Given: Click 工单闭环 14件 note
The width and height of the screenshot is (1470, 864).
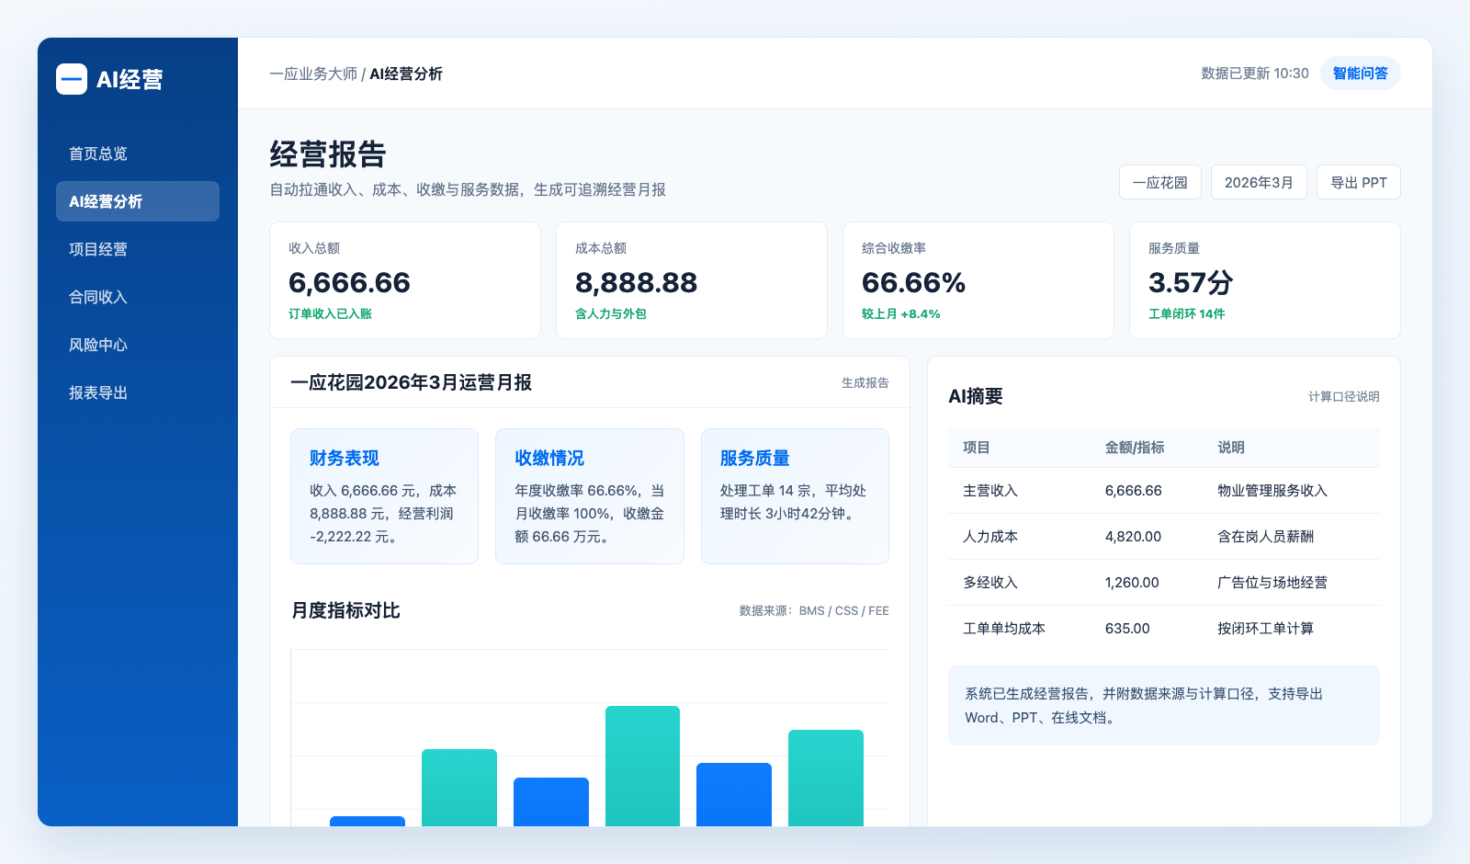Looking at the screenshot, I should pos(1186,313).
